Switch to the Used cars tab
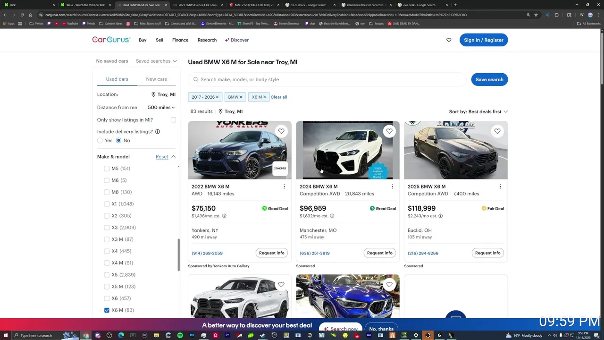The height and width of the screenshot is (340, 604). (117, 79)
